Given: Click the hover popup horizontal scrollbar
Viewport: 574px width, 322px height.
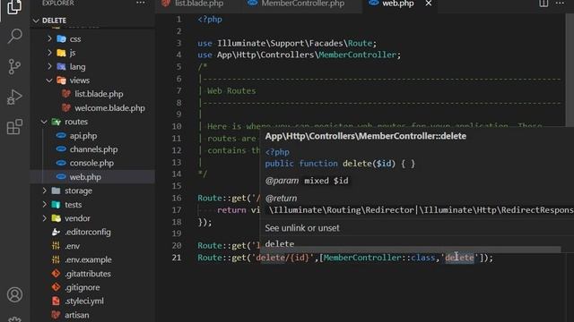Looking at the screenshot, I should 411,250.
